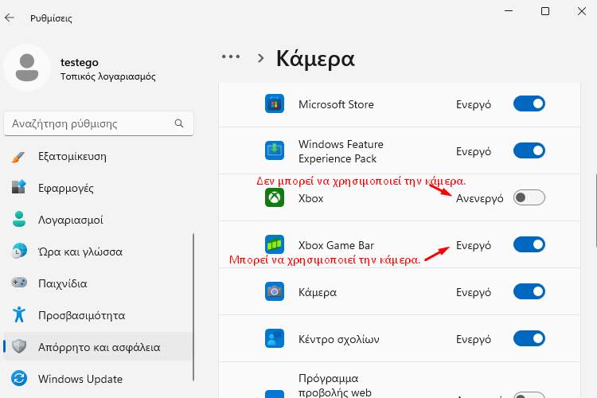
Task: Click the Ρυθμίσεις window title
Action: pos(51,18)
